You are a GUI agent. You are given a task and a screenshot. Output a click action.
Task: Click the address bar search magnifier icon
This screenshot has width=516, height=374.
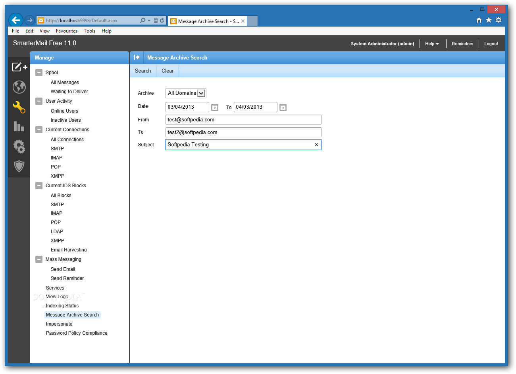pyautogui.click(x=142, y=20)
